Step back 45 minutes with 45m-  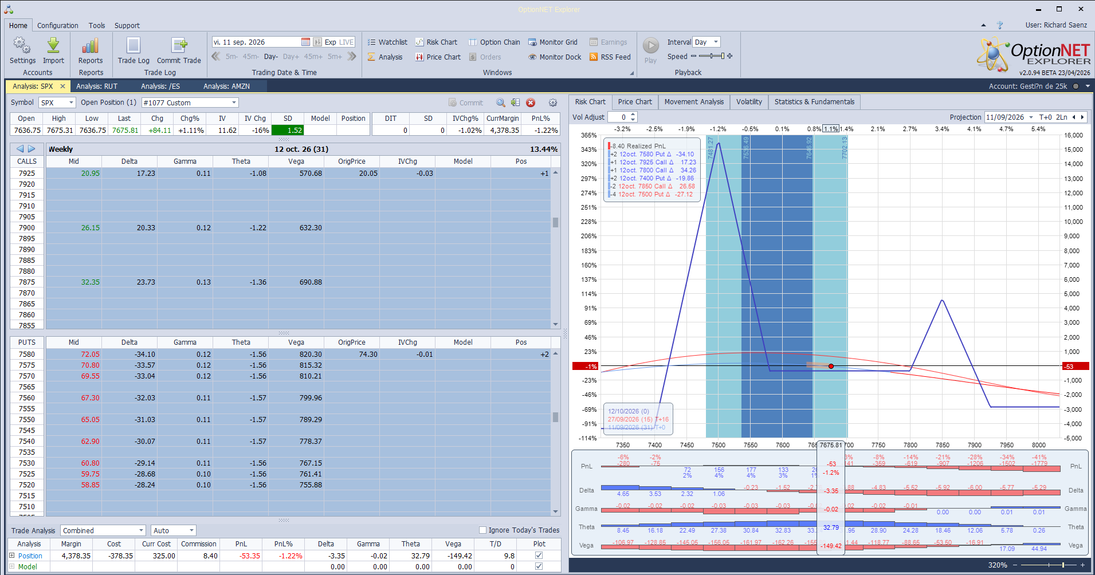pos(251,57)
